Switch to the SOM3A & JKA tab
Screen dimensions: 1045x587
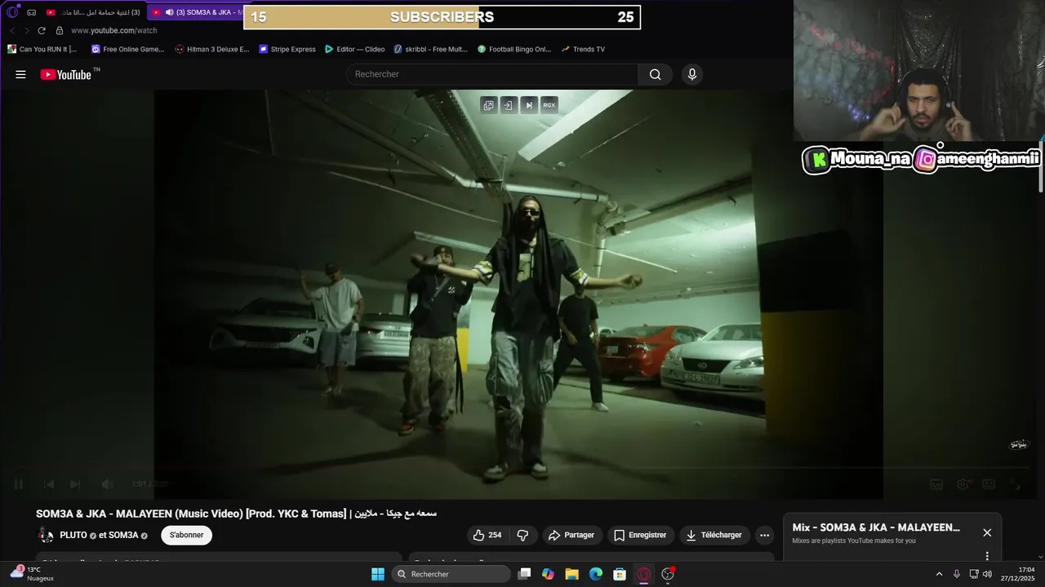tap(196, 12)
